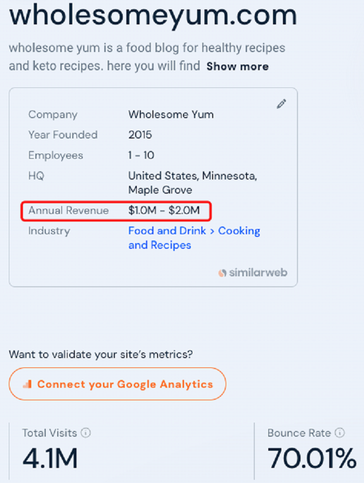Click the pencil edit icon in company card
The height and width of the screenshot is (483, 364).
coord(281,104)
